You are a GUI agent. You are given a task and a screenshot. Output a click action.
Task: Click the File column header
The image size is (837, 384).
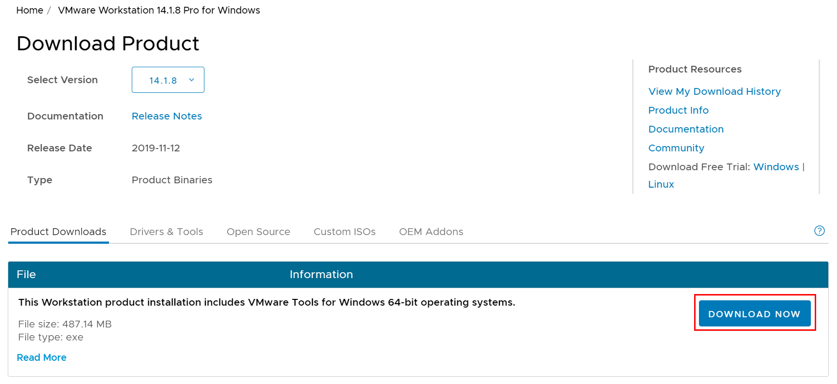pos(26,274)
